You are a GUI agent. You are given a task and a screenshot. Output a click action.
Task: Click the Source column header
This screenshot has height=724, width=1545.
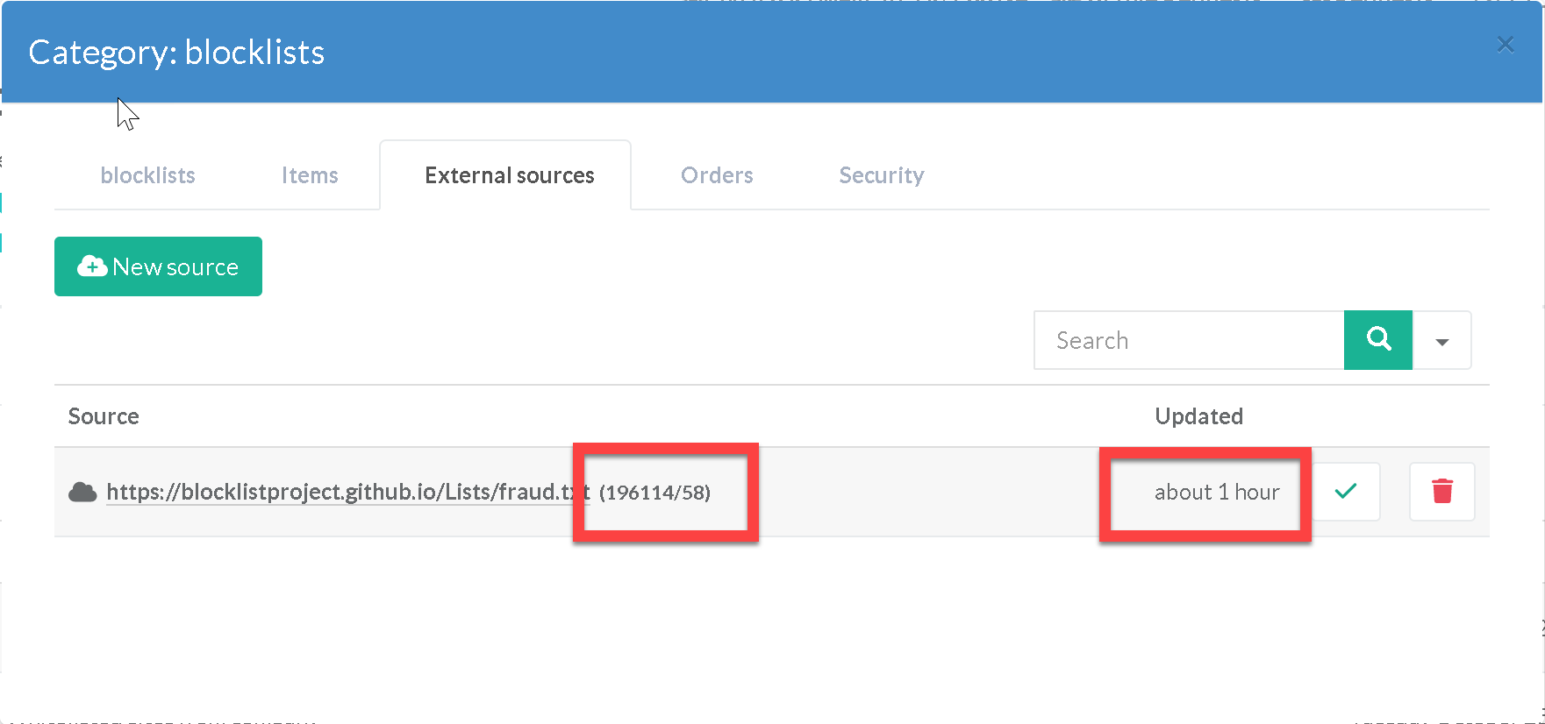(104, 416)
